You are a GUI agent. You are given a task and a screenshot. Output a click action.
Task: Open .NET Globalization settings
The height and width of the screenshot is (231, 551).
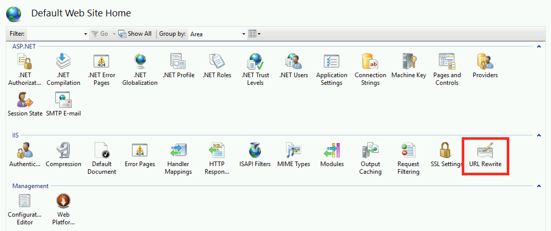coord(140,69)
